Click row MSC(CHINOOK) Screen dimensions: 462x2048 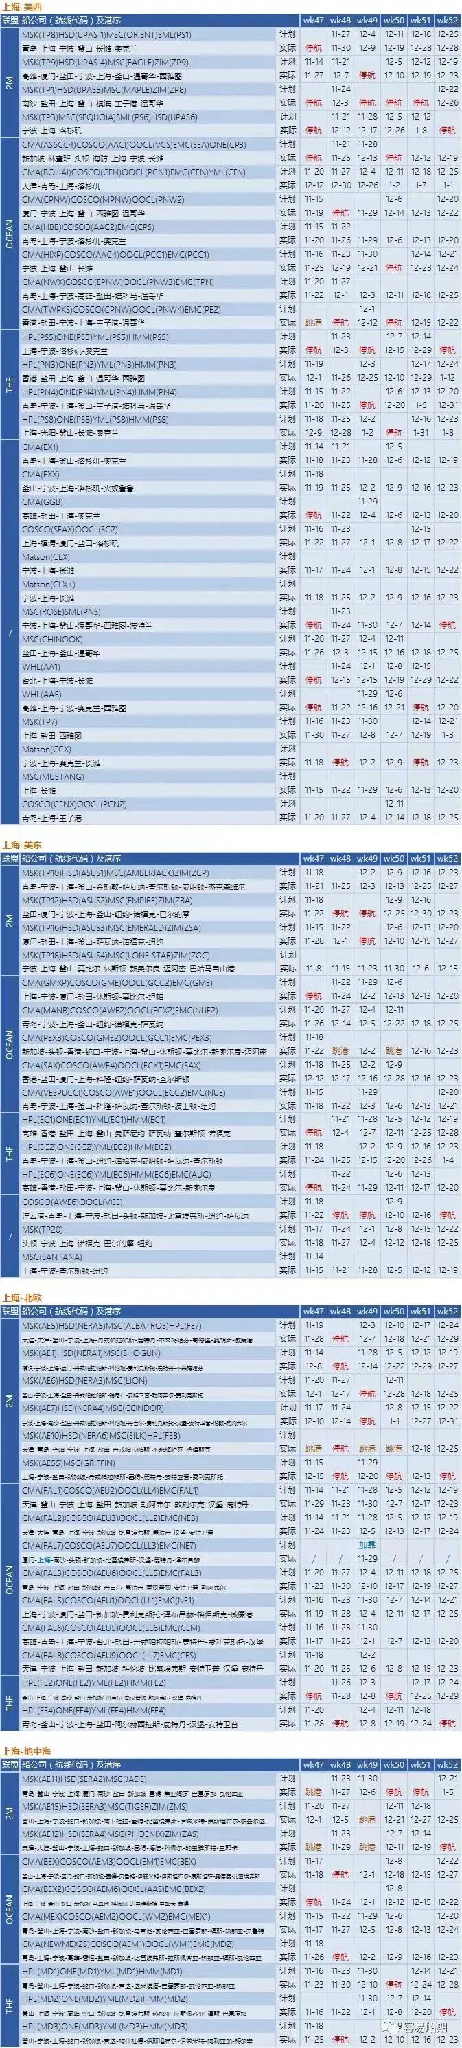point(148,639)
